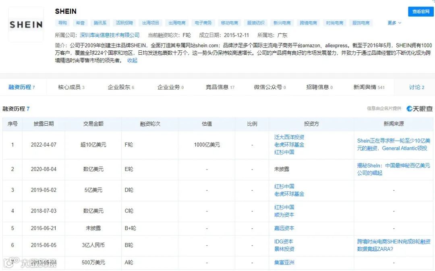Open investor 集富亚洲 link
This screenshot has height=271, width=435.
coord(284,263)
